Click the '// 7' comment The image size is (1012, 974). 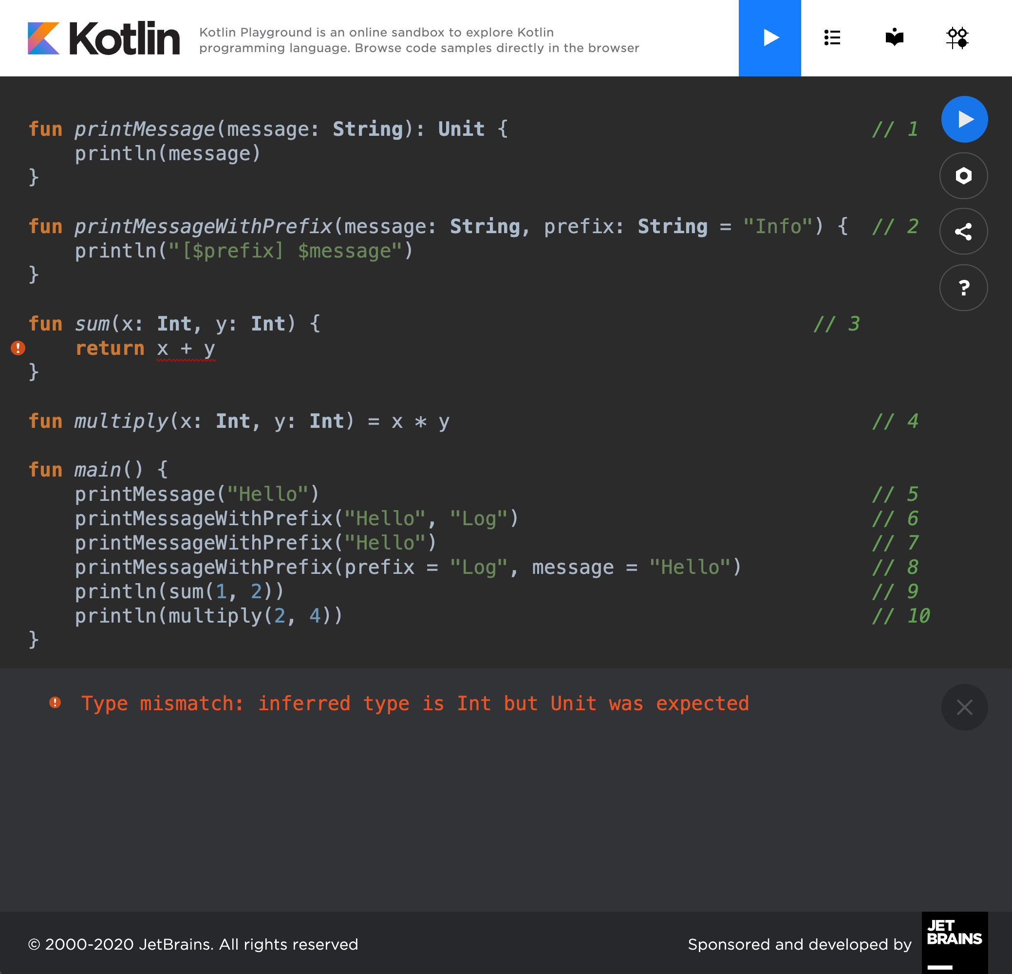click(x=895, y=543)
